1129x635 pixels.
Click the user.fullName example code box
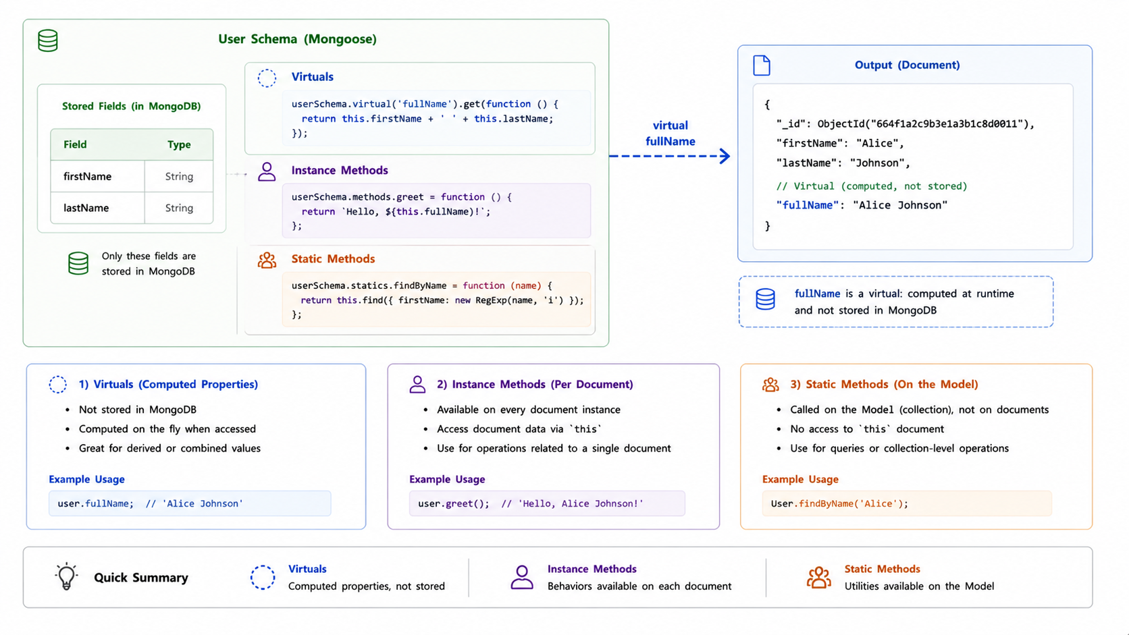pyautogui.click(x=190, y=503)
